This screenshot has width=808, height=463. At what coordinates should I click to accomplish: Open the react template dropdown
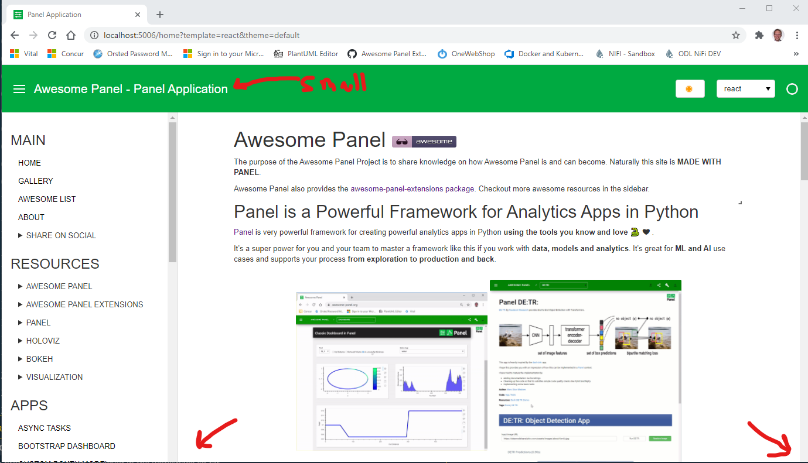pyautogui.click(x=746, y=89)
